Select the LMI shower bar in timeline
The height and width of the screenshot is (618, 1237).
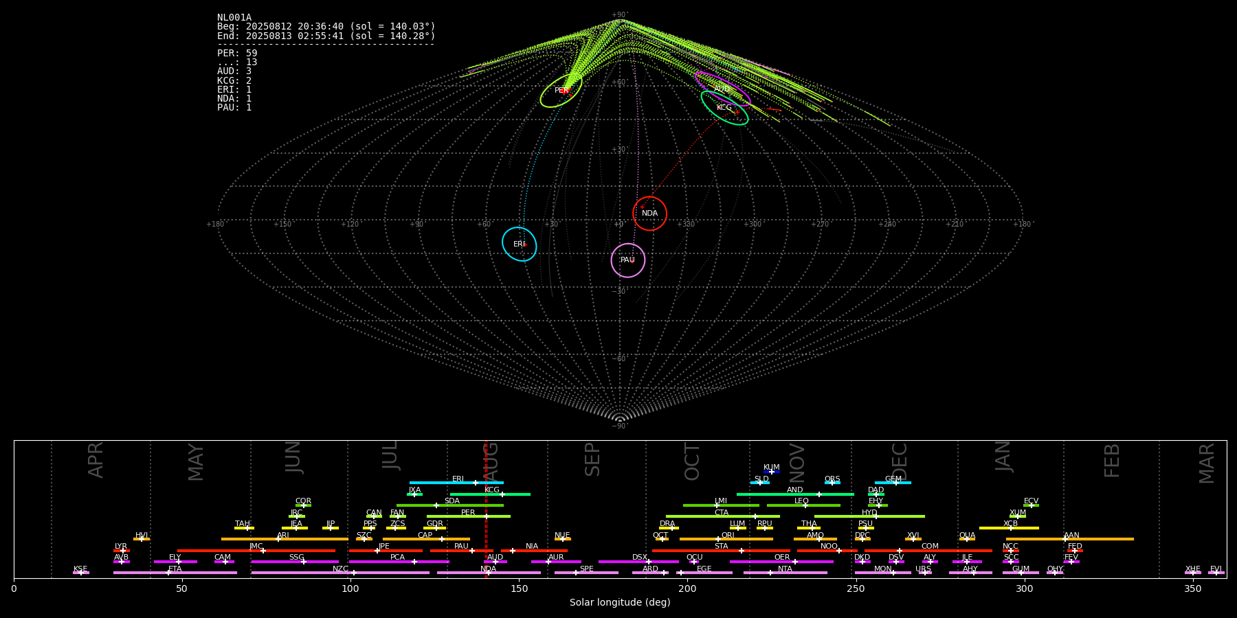tap(721, 505)
